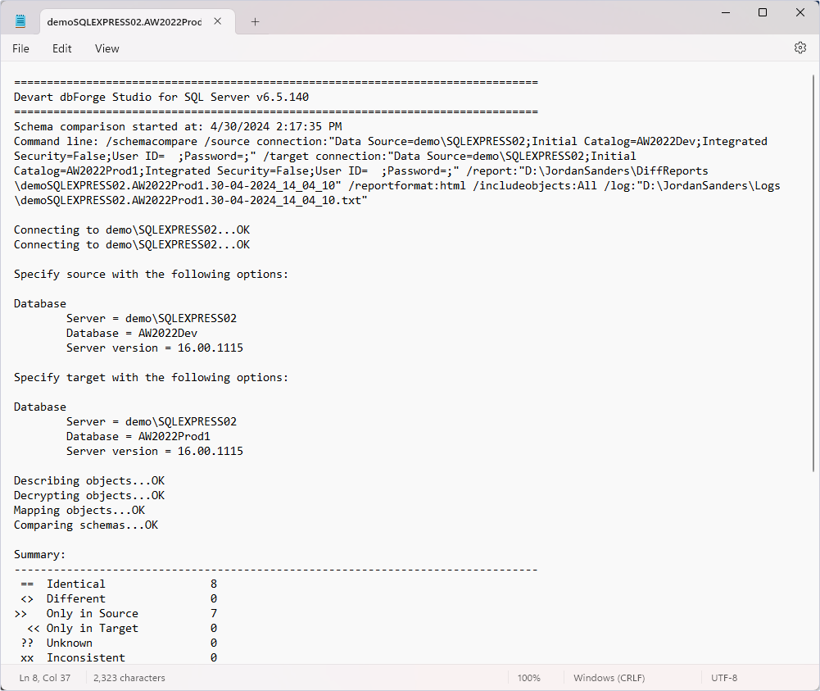820x691 pixels.
Task: Click the 'Decrypting objects...OK' line
Action: pyautogui.click(x=89, y=495)
